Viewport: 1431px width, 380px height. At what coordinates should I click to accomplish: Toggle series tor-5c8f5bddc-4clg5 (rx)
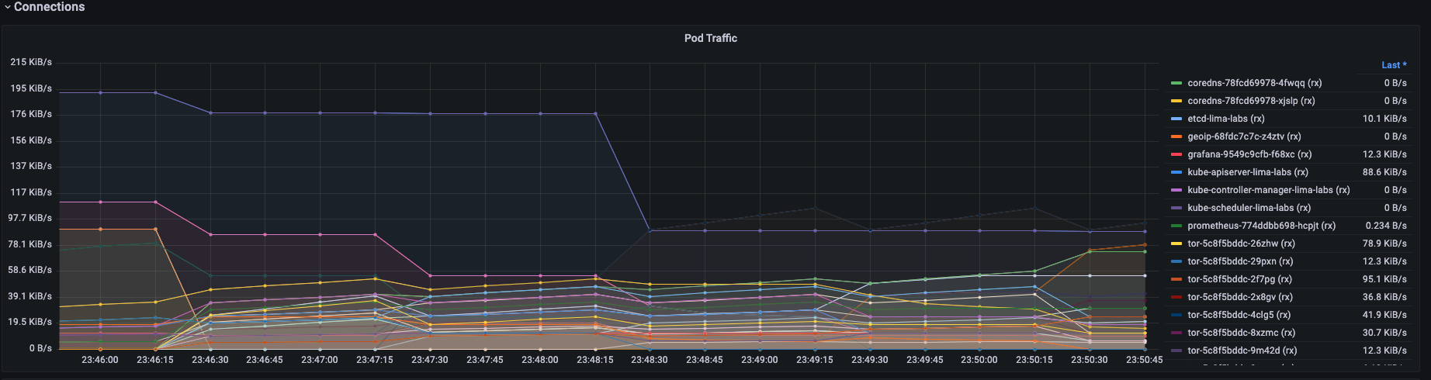[x=1239, y=315]
